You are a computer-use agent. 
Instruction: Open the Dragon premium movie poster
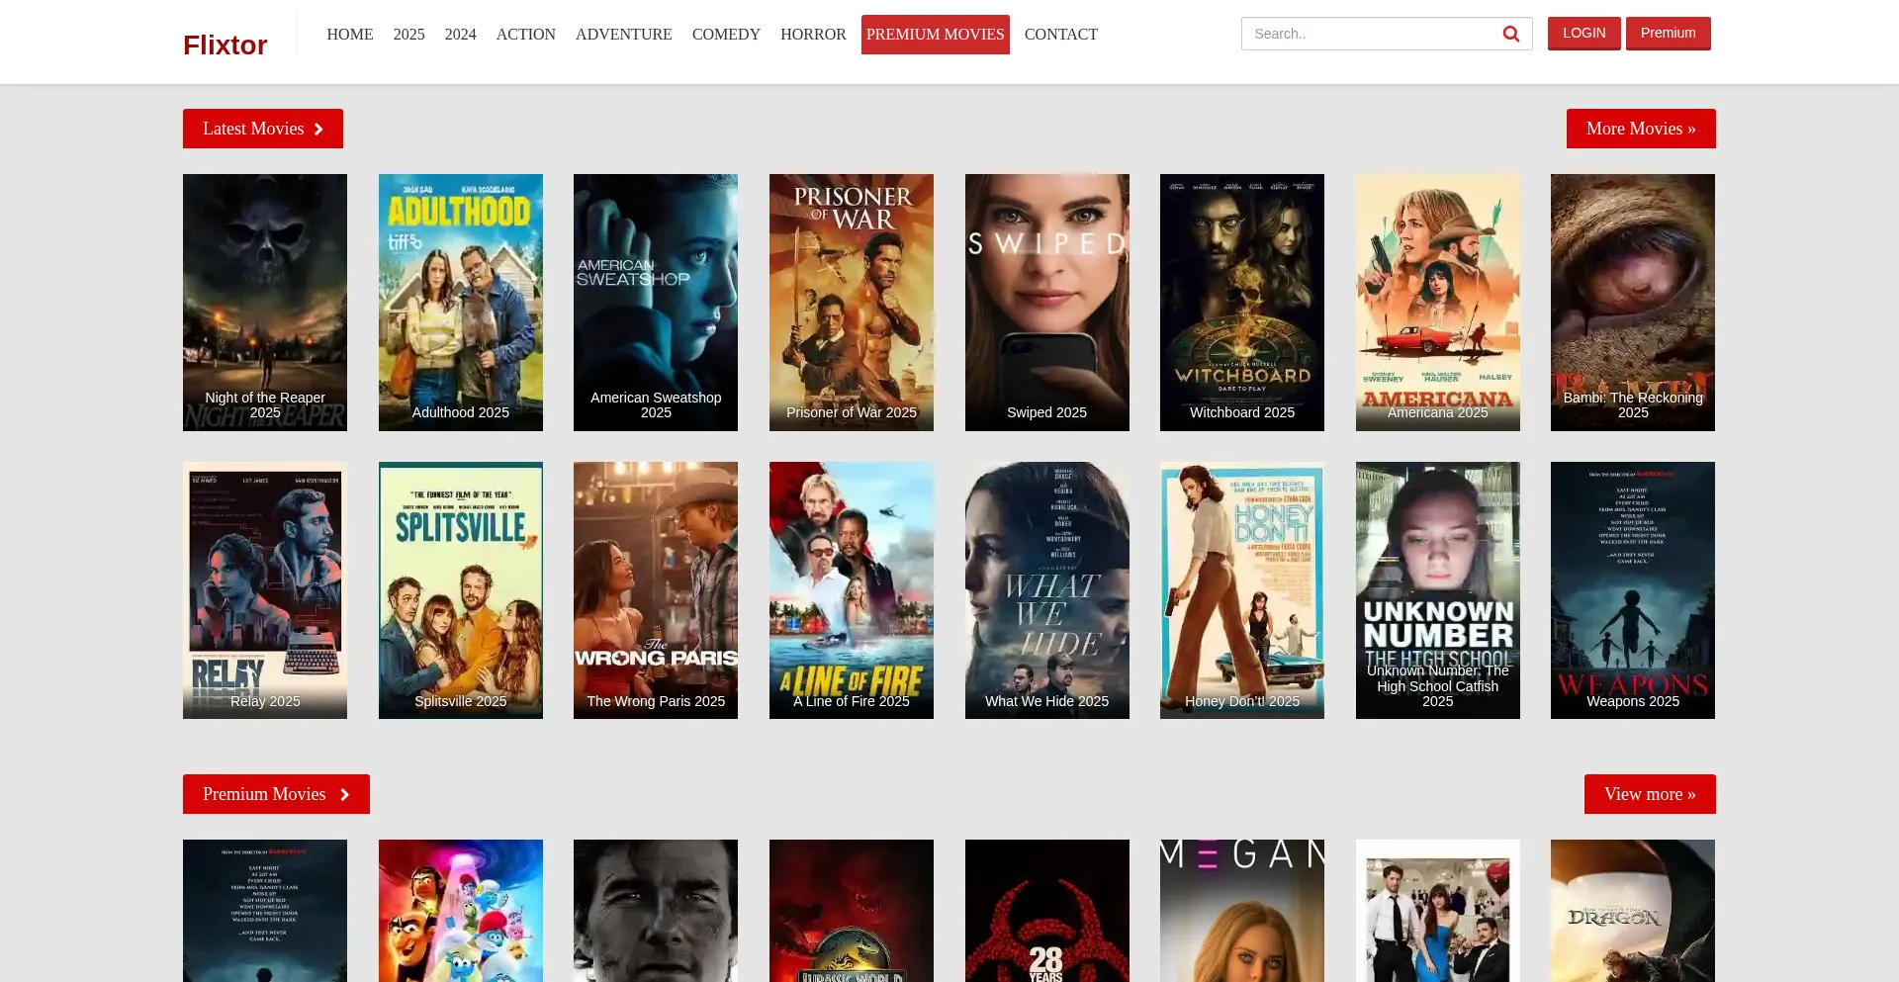tap(1633, 911)
